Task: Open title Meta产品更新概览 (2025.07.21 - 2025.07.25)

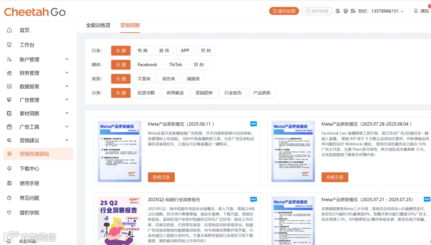Action: click(367, 200)
